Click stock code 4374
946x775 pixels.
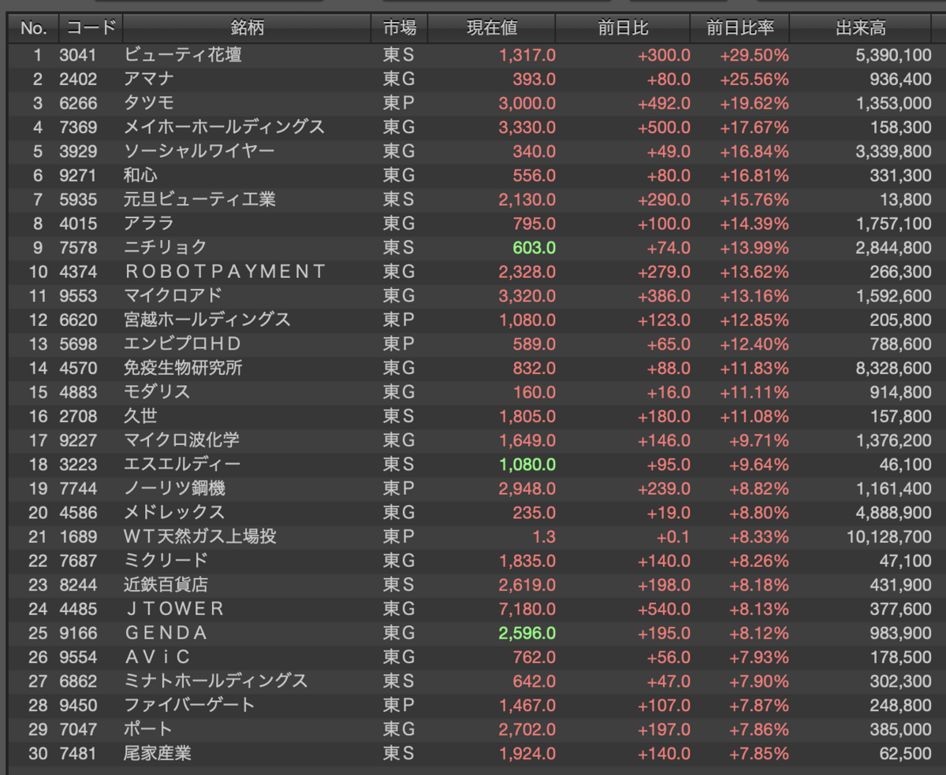click(x=77, y=272)
